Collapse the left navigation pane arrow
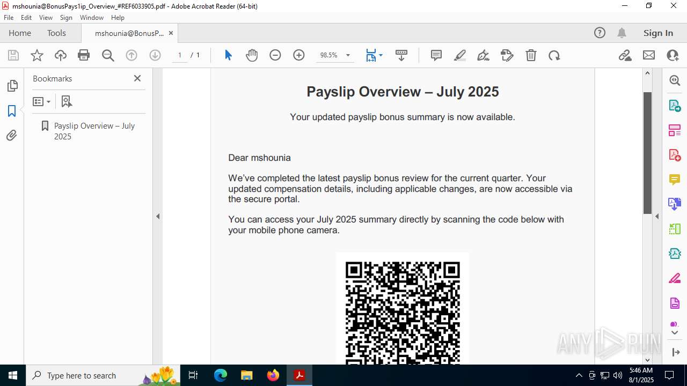The height and width of the screenshot is (386, 687). [x=158, y=217]
